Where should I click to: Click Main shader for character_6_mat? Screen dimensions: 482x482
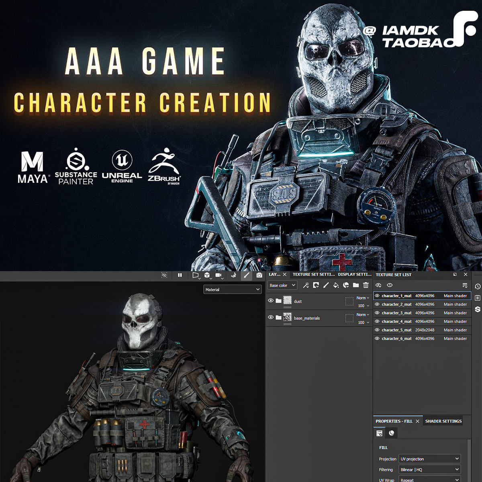[455, 339]
